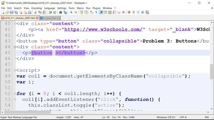Save the file with the Save icon
214x120 pixels.
(x=11, y=13)
